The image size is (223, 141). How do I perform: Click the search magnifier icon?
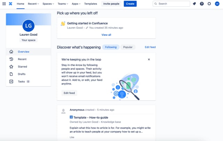tap(156, 4)
